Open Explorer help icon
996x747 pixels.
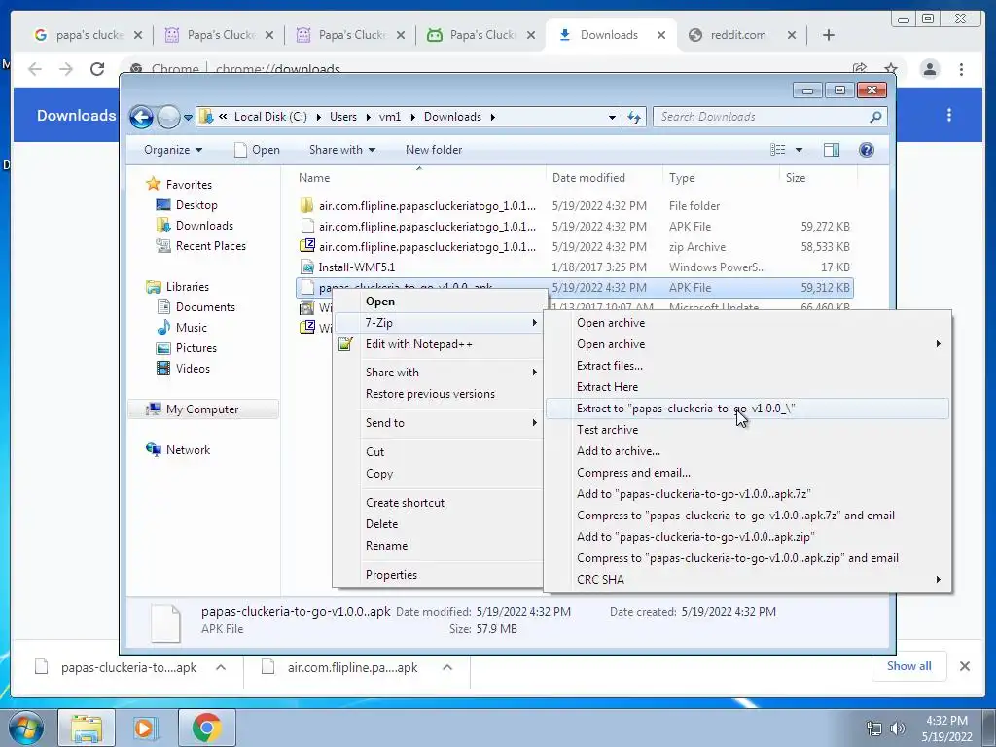pos(867,150)
